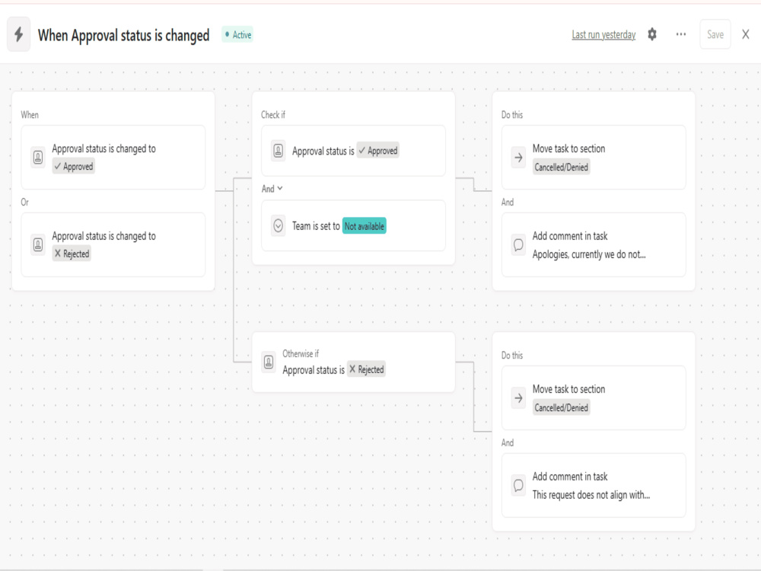Viewport: 761px width, 571px height.
Task: Select the Not available team tag
Action: (x=364, y=226)
